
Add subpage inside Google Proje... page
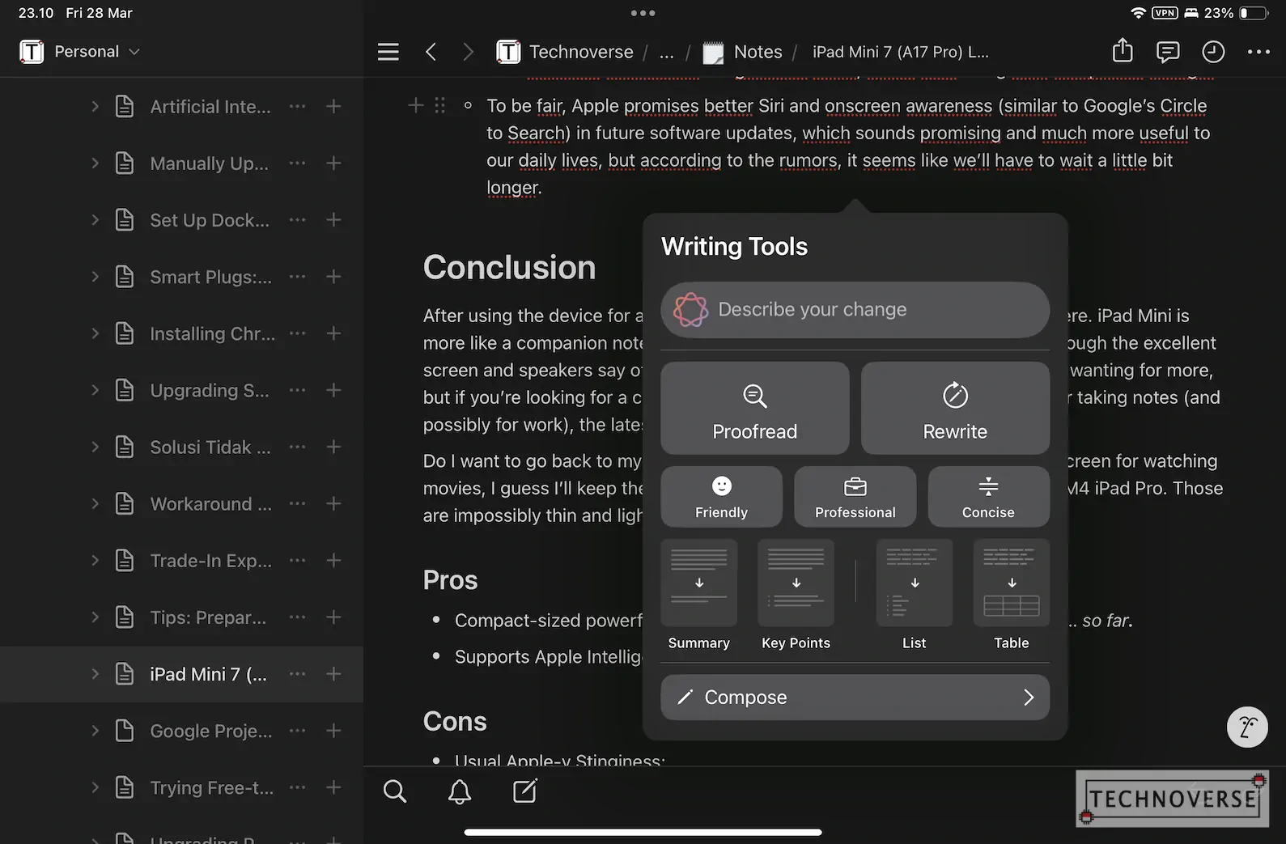point(333,731)
